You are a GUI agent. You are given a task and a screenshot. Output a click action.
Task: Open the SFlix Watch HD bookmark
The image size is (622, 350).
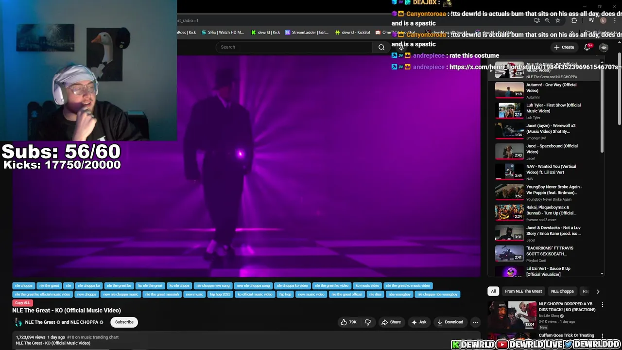tap(222, 33)
